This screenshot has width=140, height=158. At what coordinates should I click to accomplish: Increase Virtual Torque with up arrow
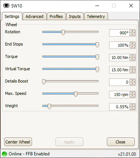pyautogui.click(x=133, y=68)
